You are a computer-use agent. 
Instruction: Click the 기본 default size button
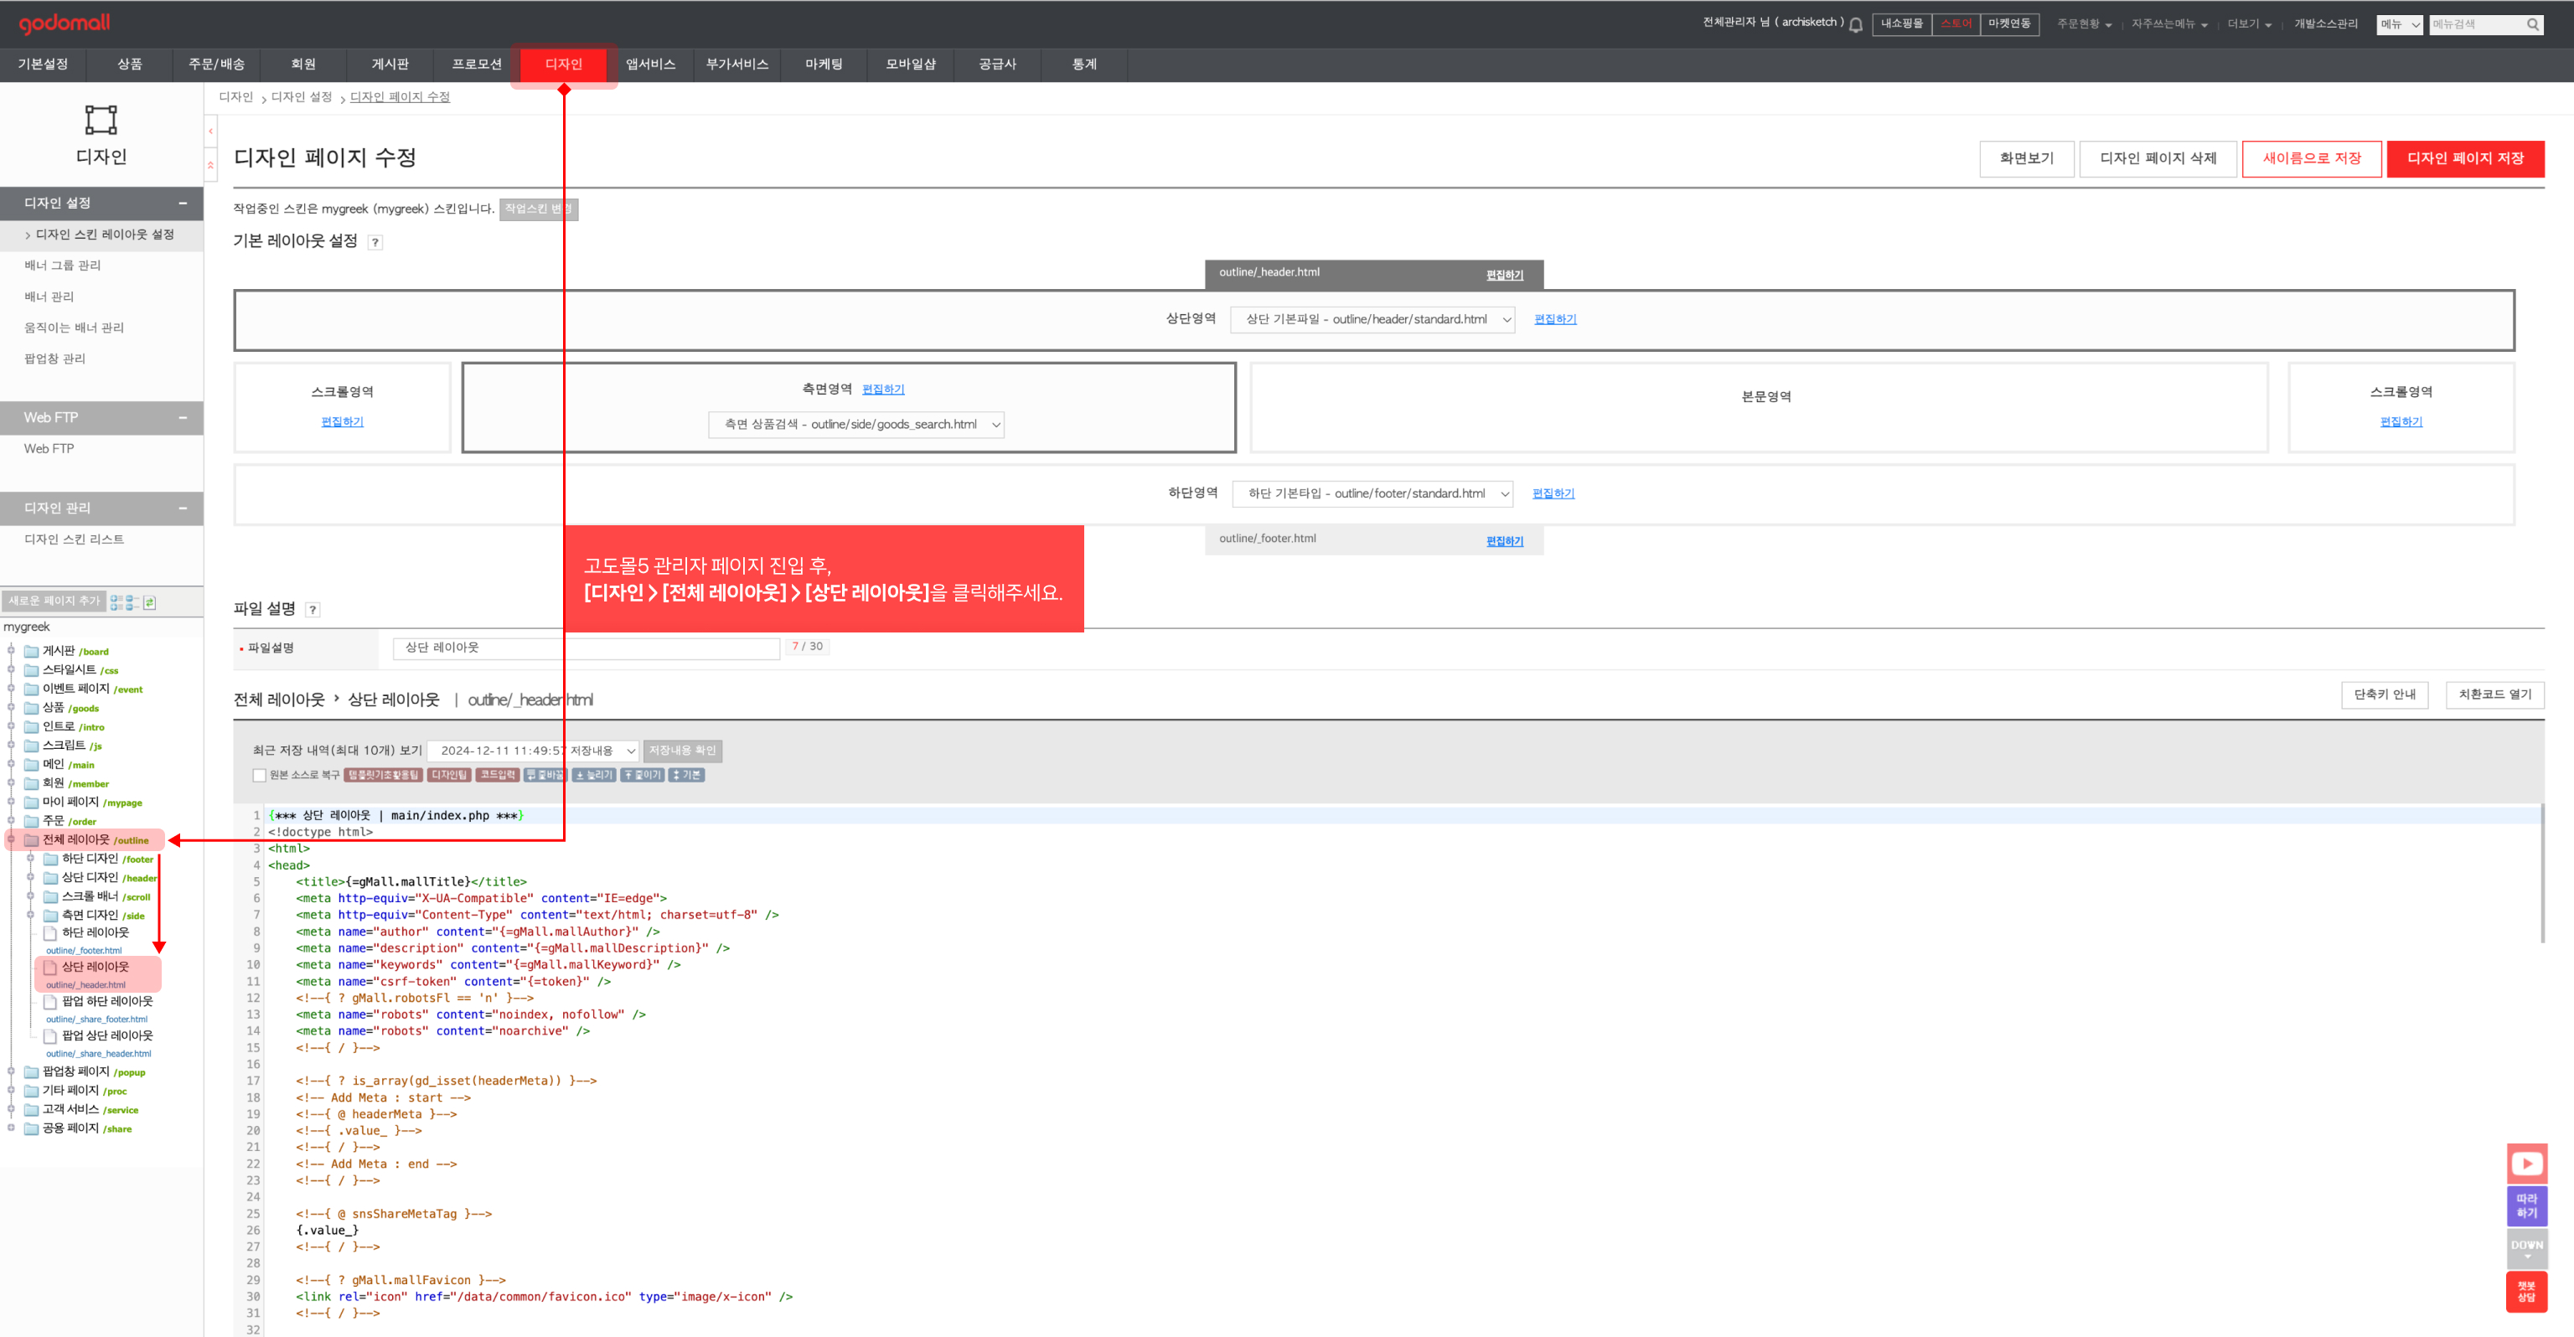click(x=686, y=776)
